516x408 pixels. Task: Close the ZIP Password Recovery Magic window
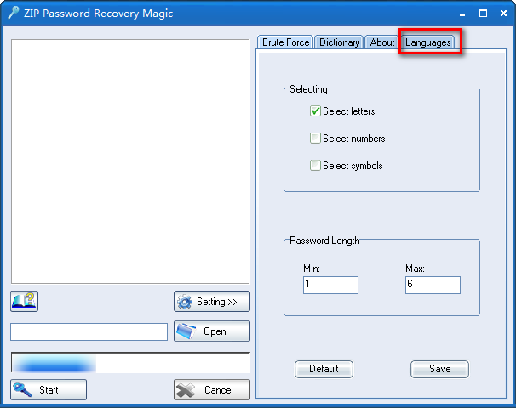pos(503,14)
